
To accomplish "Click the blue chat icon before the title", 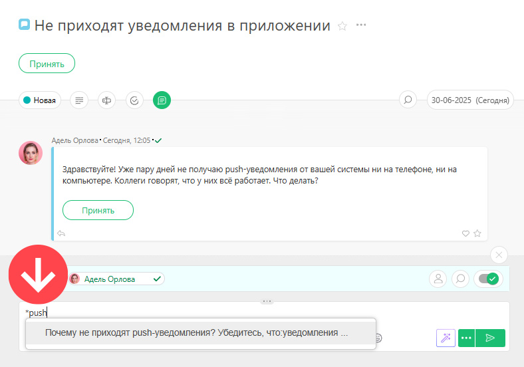I will [x=24, y=25].
